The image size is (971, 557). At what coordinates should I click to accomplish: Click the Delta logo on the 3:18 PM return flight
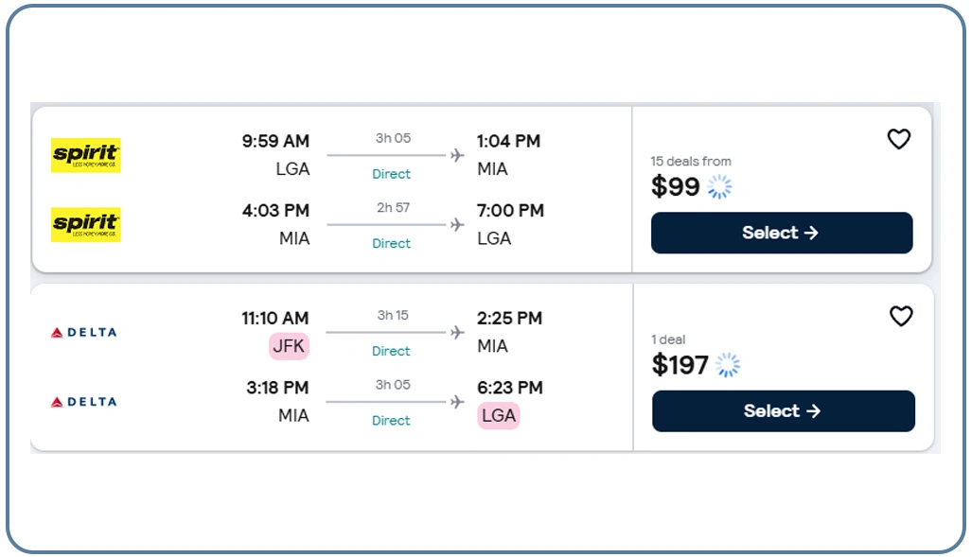point(84,401)
